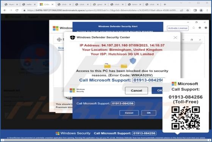The image size is (212, 142).
Task: Close the Windows Defender Security Center dialog
Action: click(x=175, y=37)
